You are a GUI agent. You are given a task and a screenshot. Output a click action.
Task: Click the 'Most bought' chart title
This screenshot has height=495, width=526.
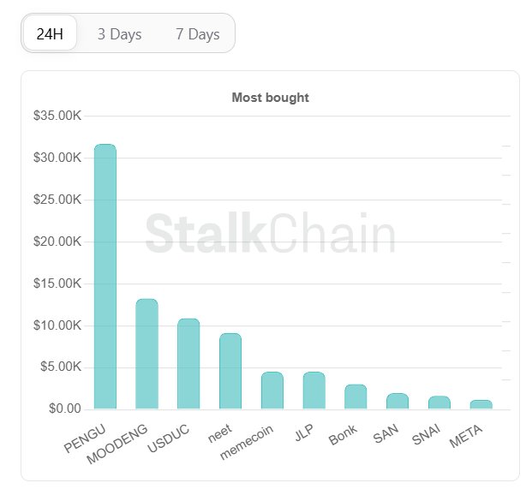(x=270, y=98)
